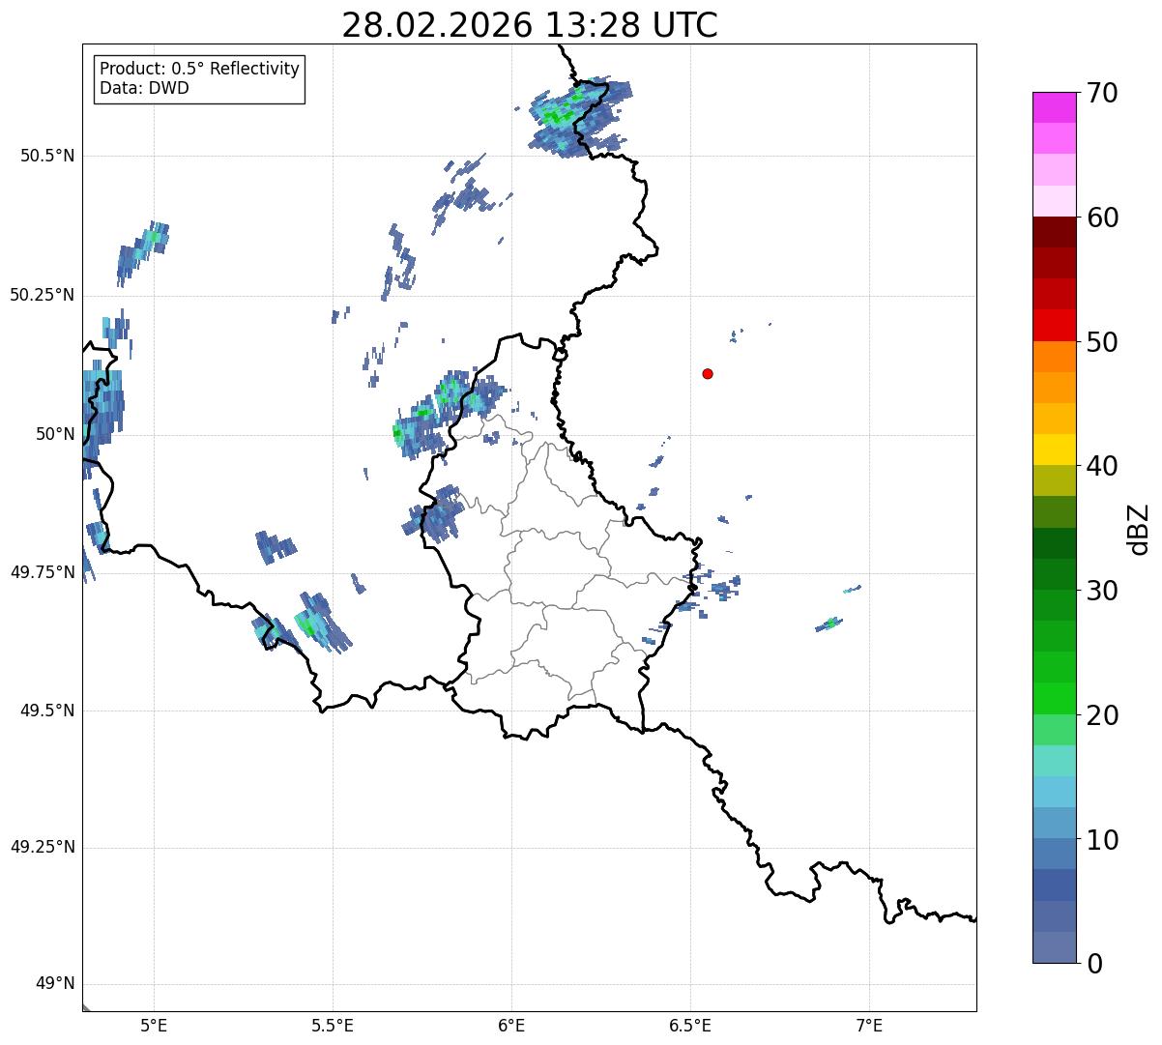Click the 10 tick label on colorbar
The width and height of the screenshot is (1162, 1045).
tap(1102, 839)
